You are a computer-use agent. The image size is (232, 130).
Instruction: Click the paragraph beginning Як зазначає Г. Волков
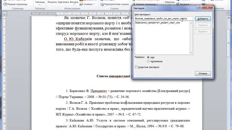coord(98,18)
